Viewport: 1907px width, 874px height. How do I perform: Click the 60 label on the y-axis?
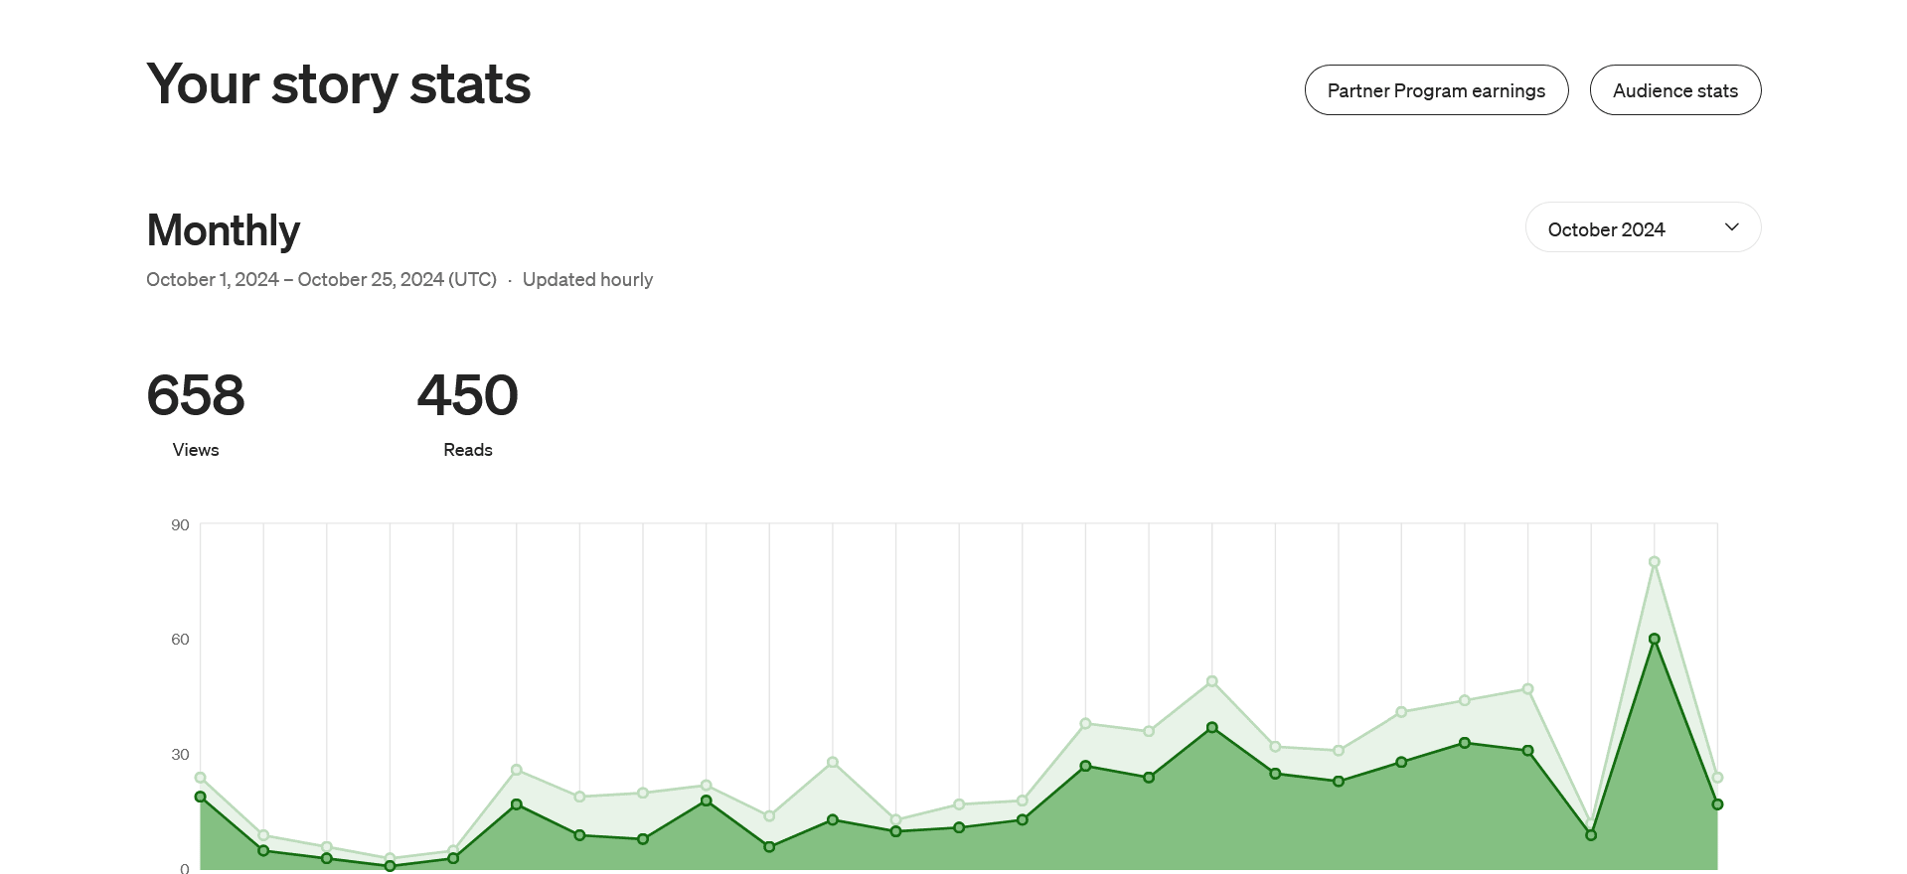click(x=180, y=639)
